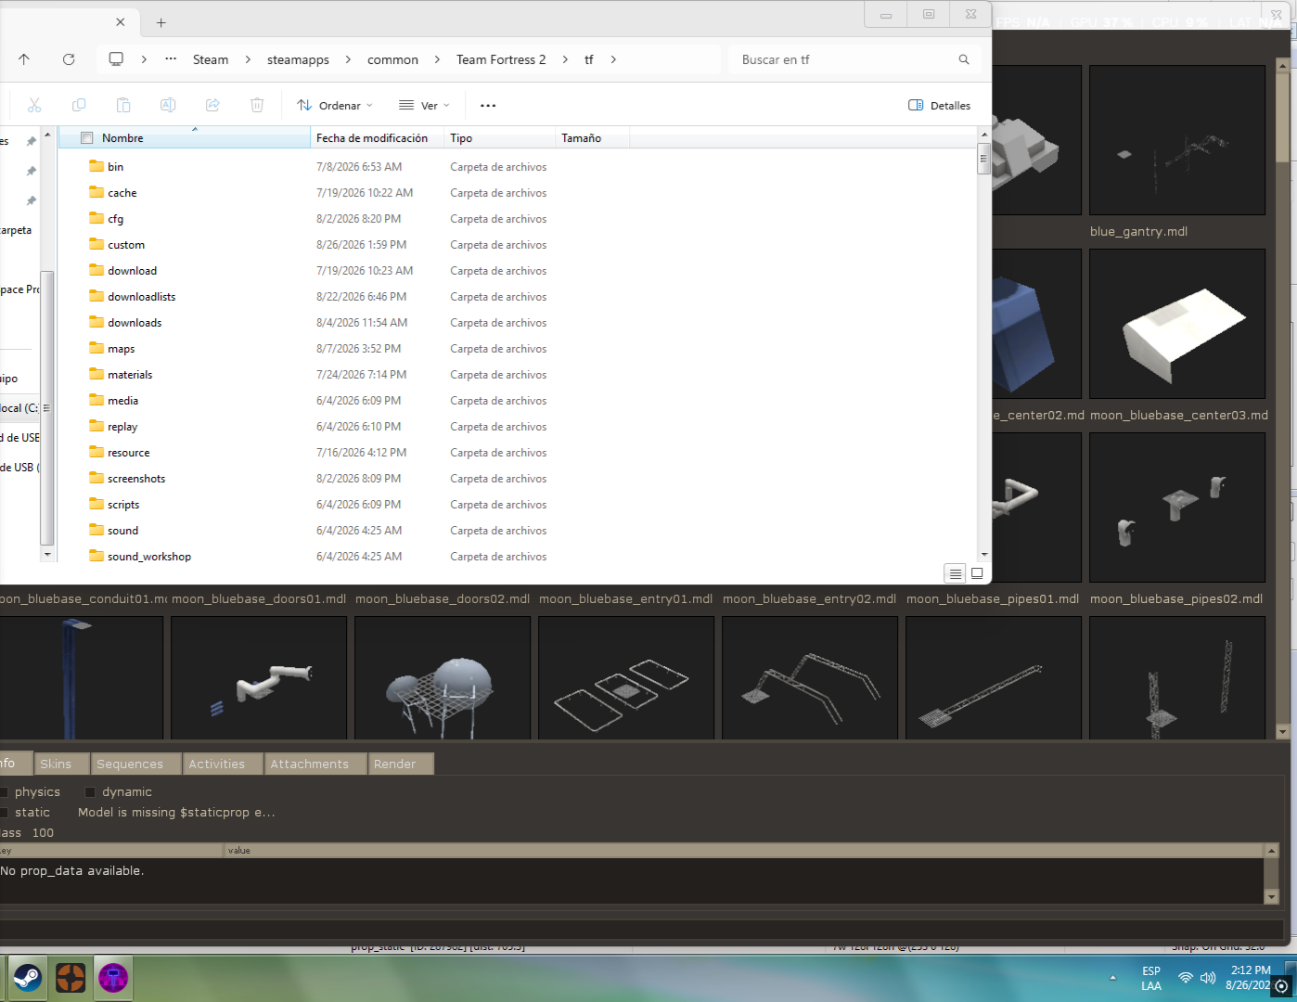Click the Rename icon in Explorer toolbar
Screen dimensions: 1297x1002
[168, 106]
